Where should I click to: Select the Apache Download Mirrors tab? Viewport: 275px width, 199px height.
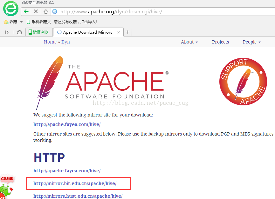(x=88, y=32)
